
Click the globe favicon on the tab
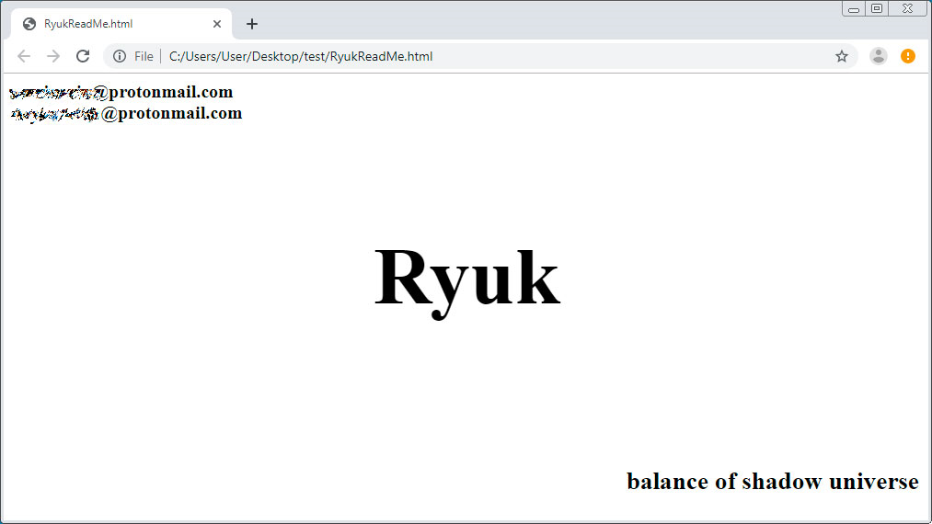[29, 24]
